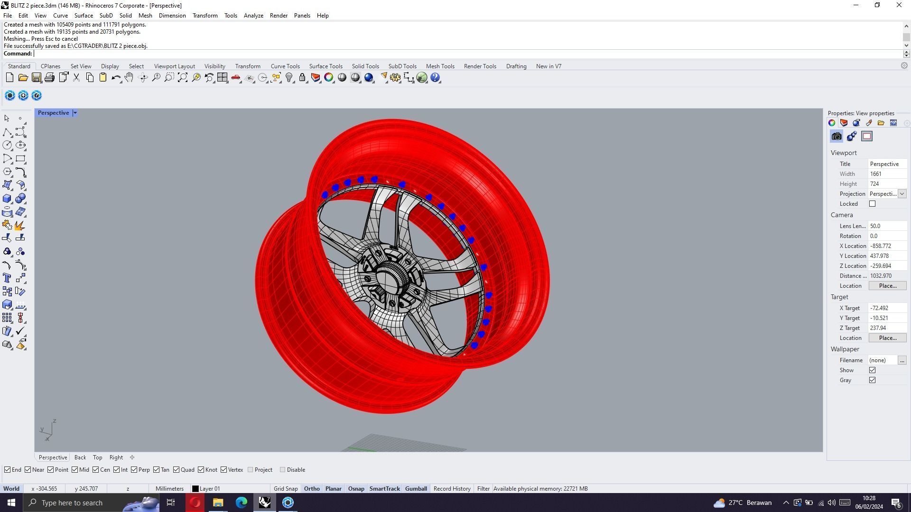Image resolution: width=911 pixels, height=512 pixels.
Task: Select the Box solid tool icon
Action: pos(7,199)
